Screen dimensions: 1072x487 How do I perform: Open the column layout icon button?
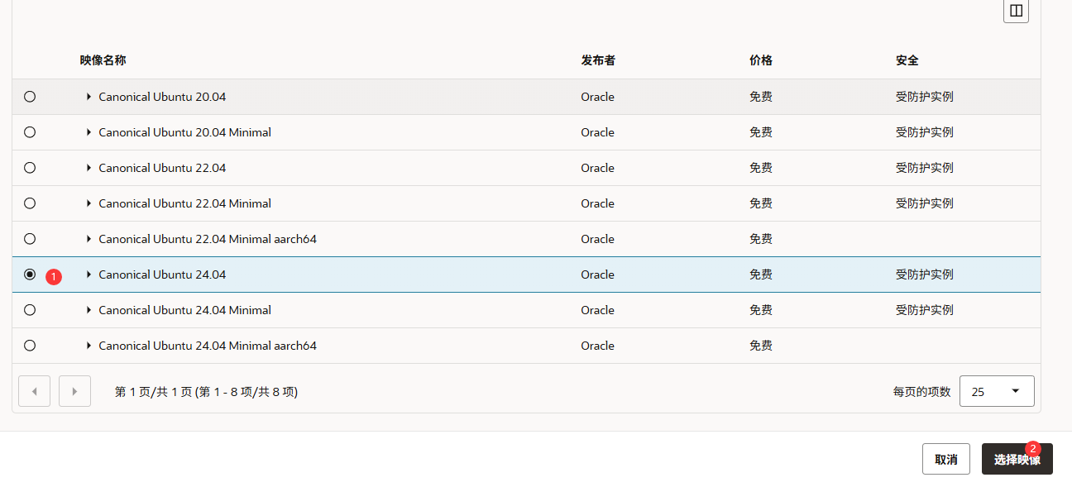[x=1016, y=10]
